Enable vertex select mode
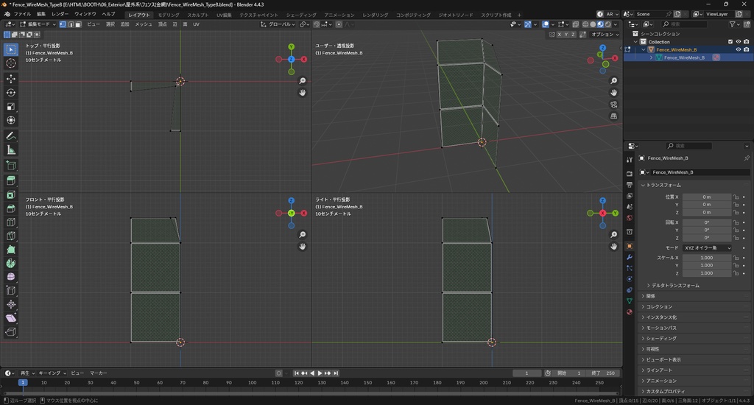This screenshot has width=754, height=405. tap(62, 24)
